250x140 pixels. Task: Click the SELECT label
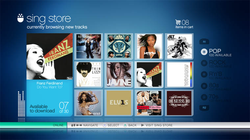(x=113, y=125)
